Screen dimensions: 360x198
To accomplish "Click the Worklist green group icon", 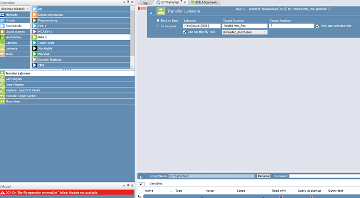I will point(34,54).
